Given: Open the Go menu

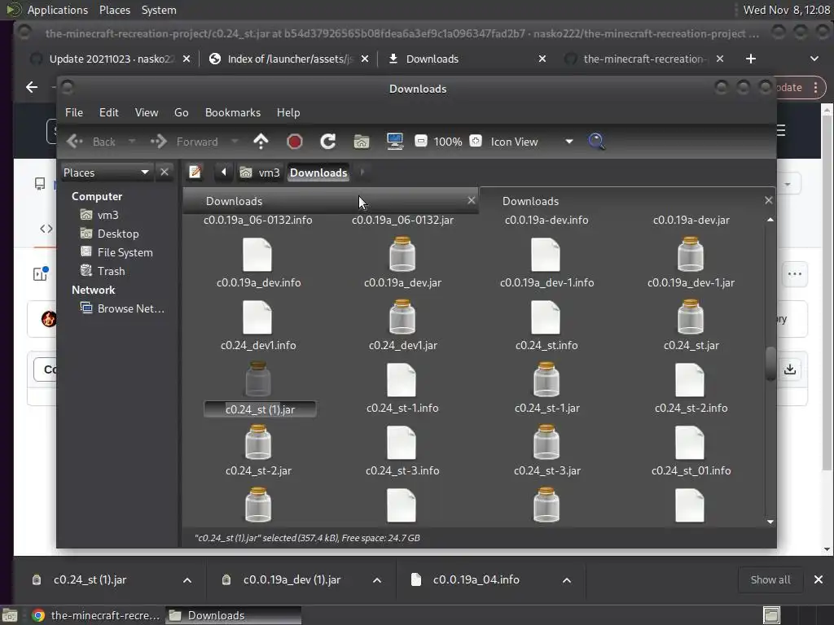Looking at the screenshot, I should [x=182, y=112].
